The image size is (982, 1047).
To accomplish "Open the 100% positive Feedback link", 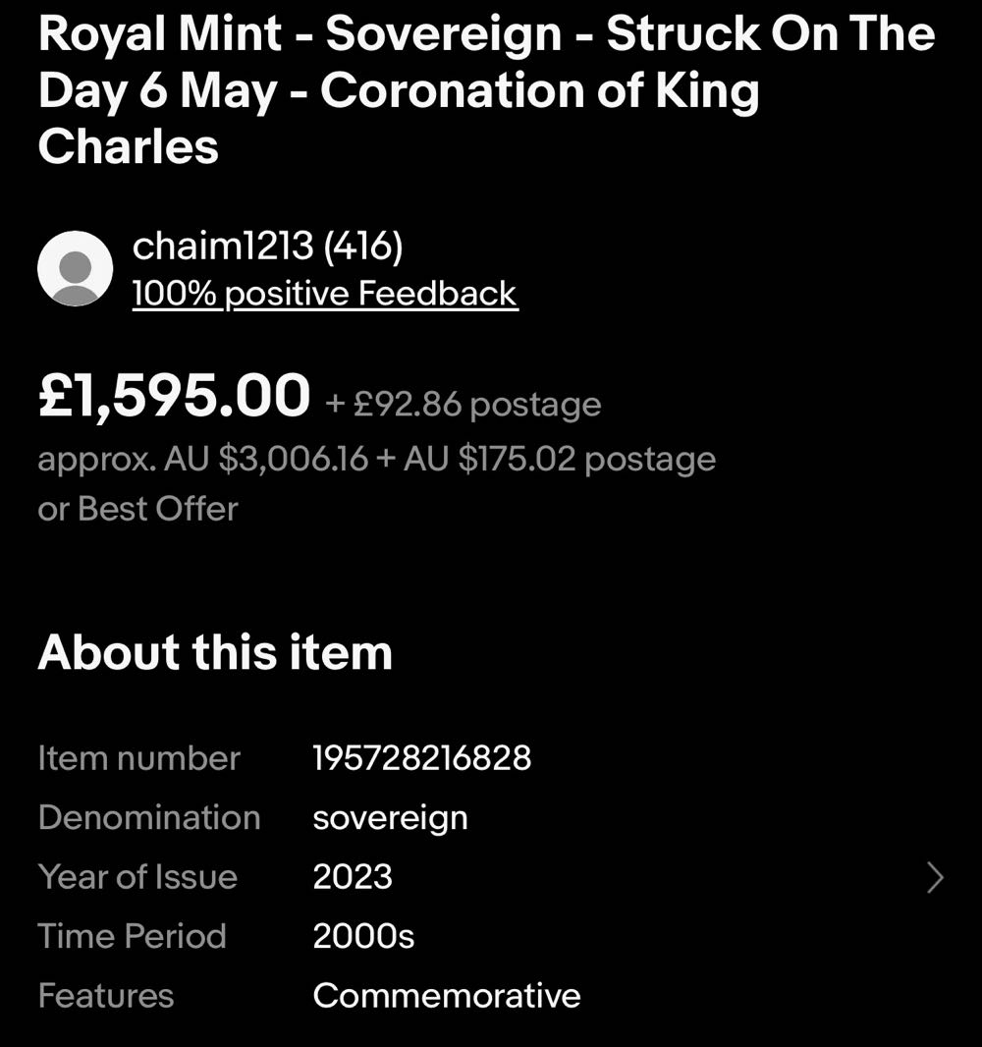I will (325, 294).
